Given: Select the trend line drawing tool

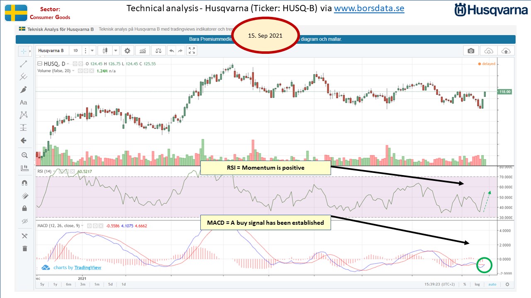Looking at the screenshot, I should 24,64.
